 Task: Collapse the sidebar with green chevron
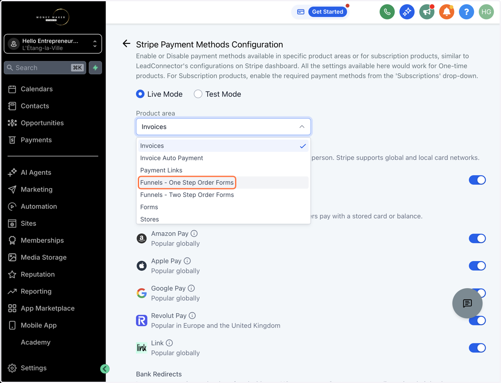[105, 368]
